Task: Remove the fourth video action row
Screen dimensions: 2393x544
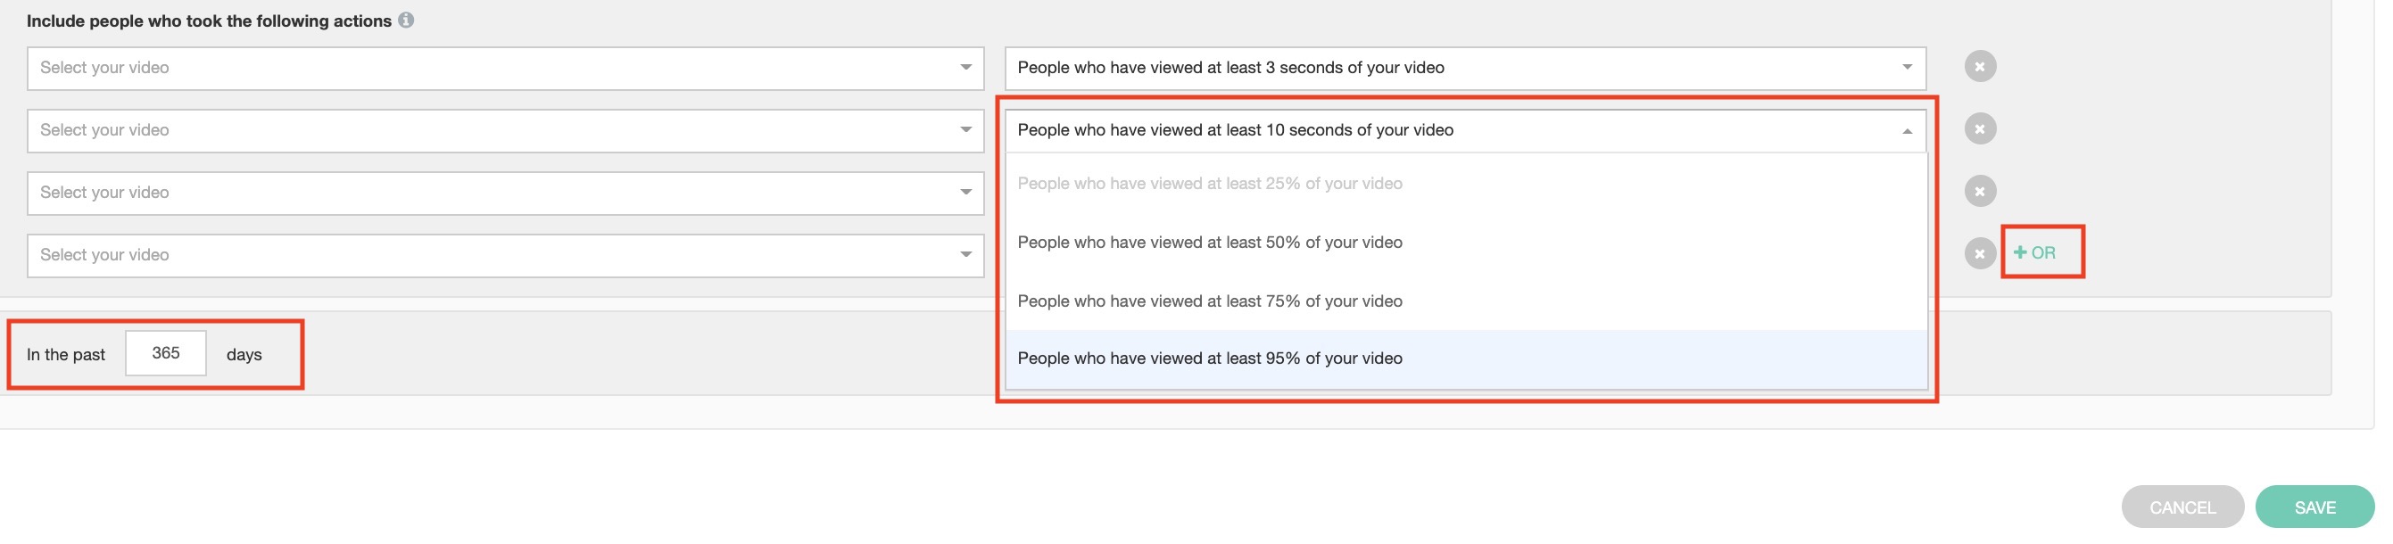Action: coord(1980,253)
